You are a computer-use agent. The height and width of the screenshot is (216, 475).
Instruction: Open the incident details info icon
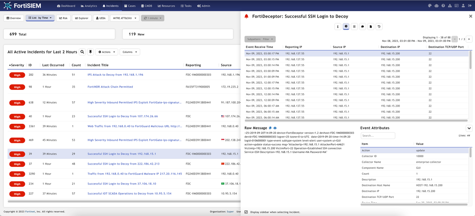338,27
